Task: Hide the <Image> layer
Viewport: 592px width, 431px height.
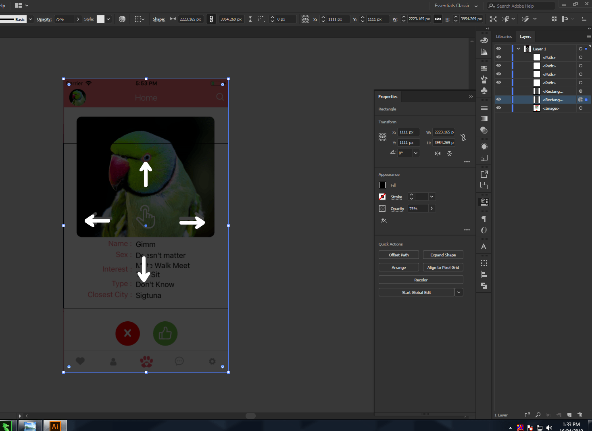Action: [498, 108]
